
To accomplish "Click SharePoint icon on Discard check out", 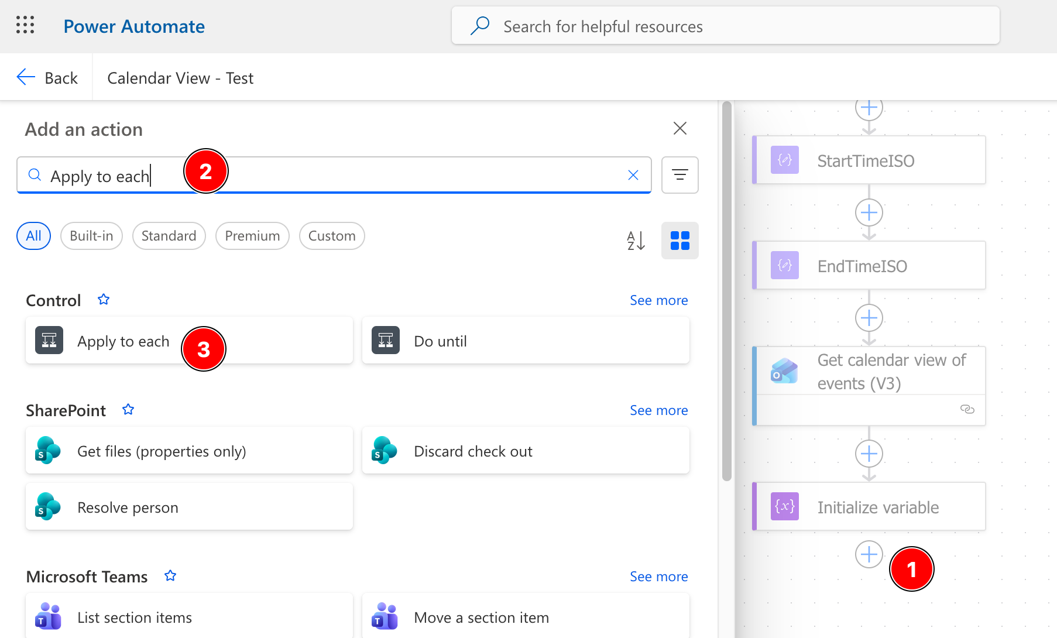I will [x=385, y=451].
